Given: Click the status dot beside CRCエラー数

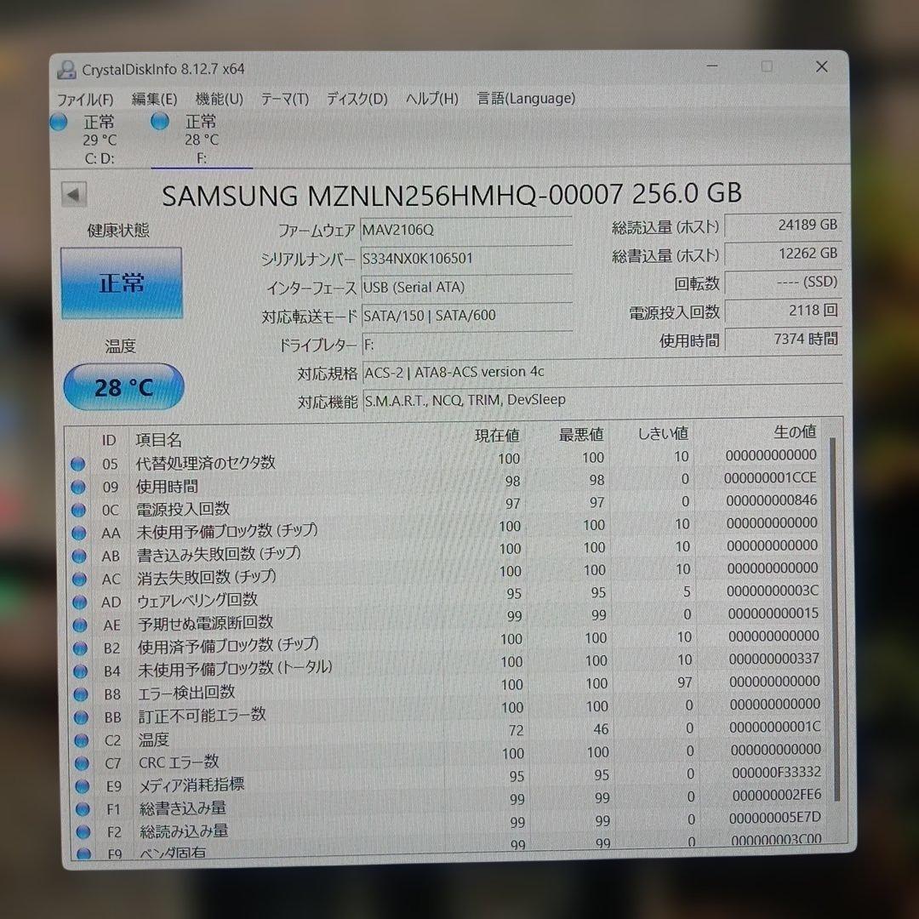Looking at the screenshot, I should (x=78, y=762).
